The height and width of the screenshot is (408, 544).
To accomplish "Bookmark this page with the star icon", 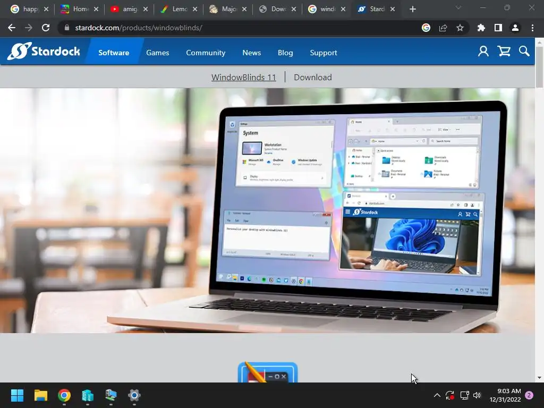I will pos(460,28).
